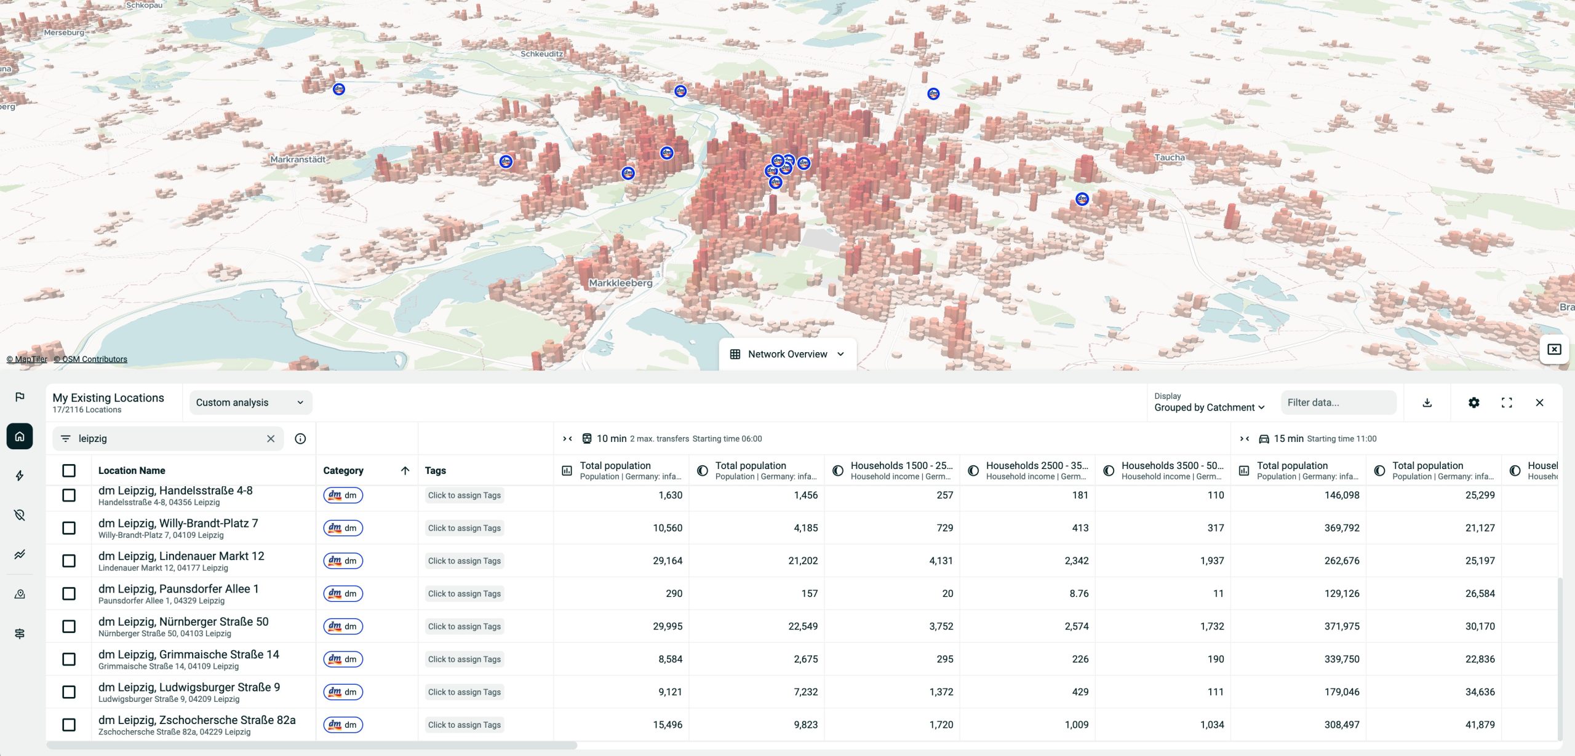
Task: Click the horizontal table scrollbar
Action: coord(312,746)
